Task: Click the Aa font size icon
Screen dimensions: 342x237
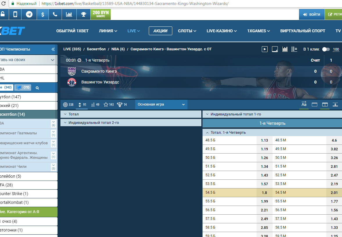Action: 304,104
